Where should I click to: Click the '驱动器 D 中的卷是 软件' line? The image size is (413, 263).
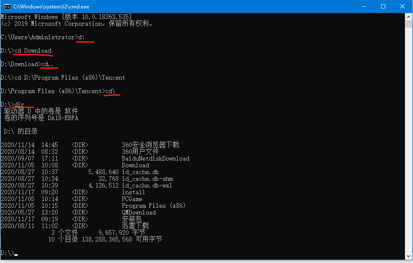point(41,111)
